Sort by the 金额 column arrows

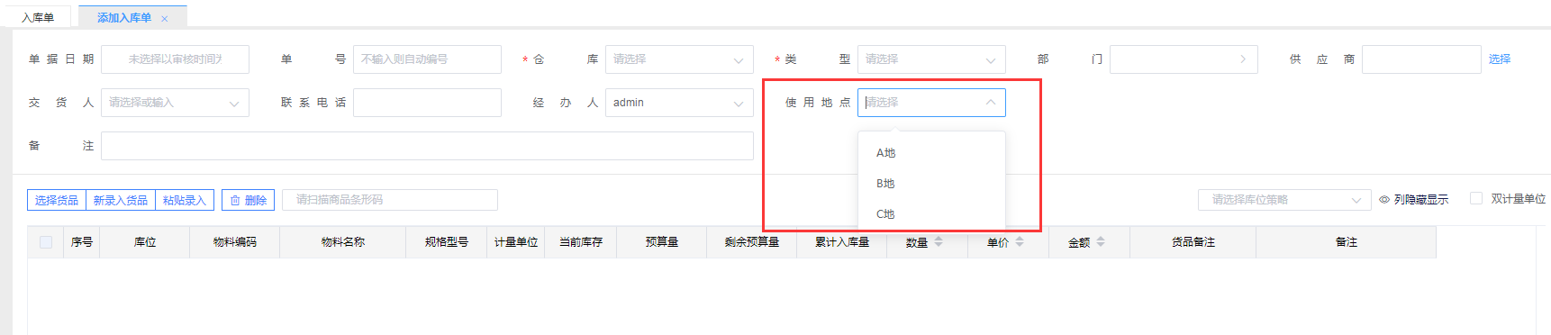(1101, 242)
